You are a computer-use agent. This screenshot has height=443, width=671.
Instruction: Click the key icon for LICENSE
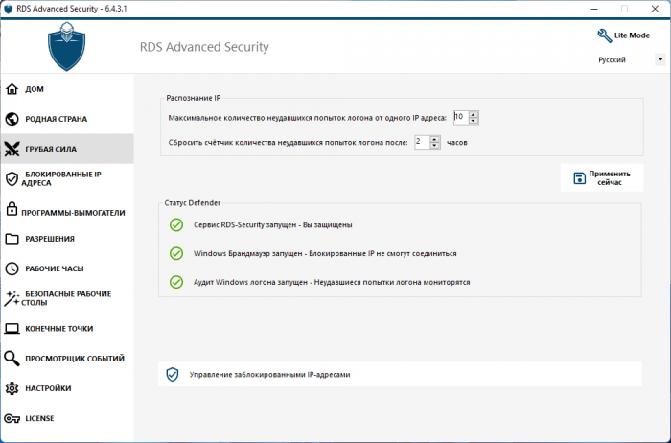coord(12,419)
